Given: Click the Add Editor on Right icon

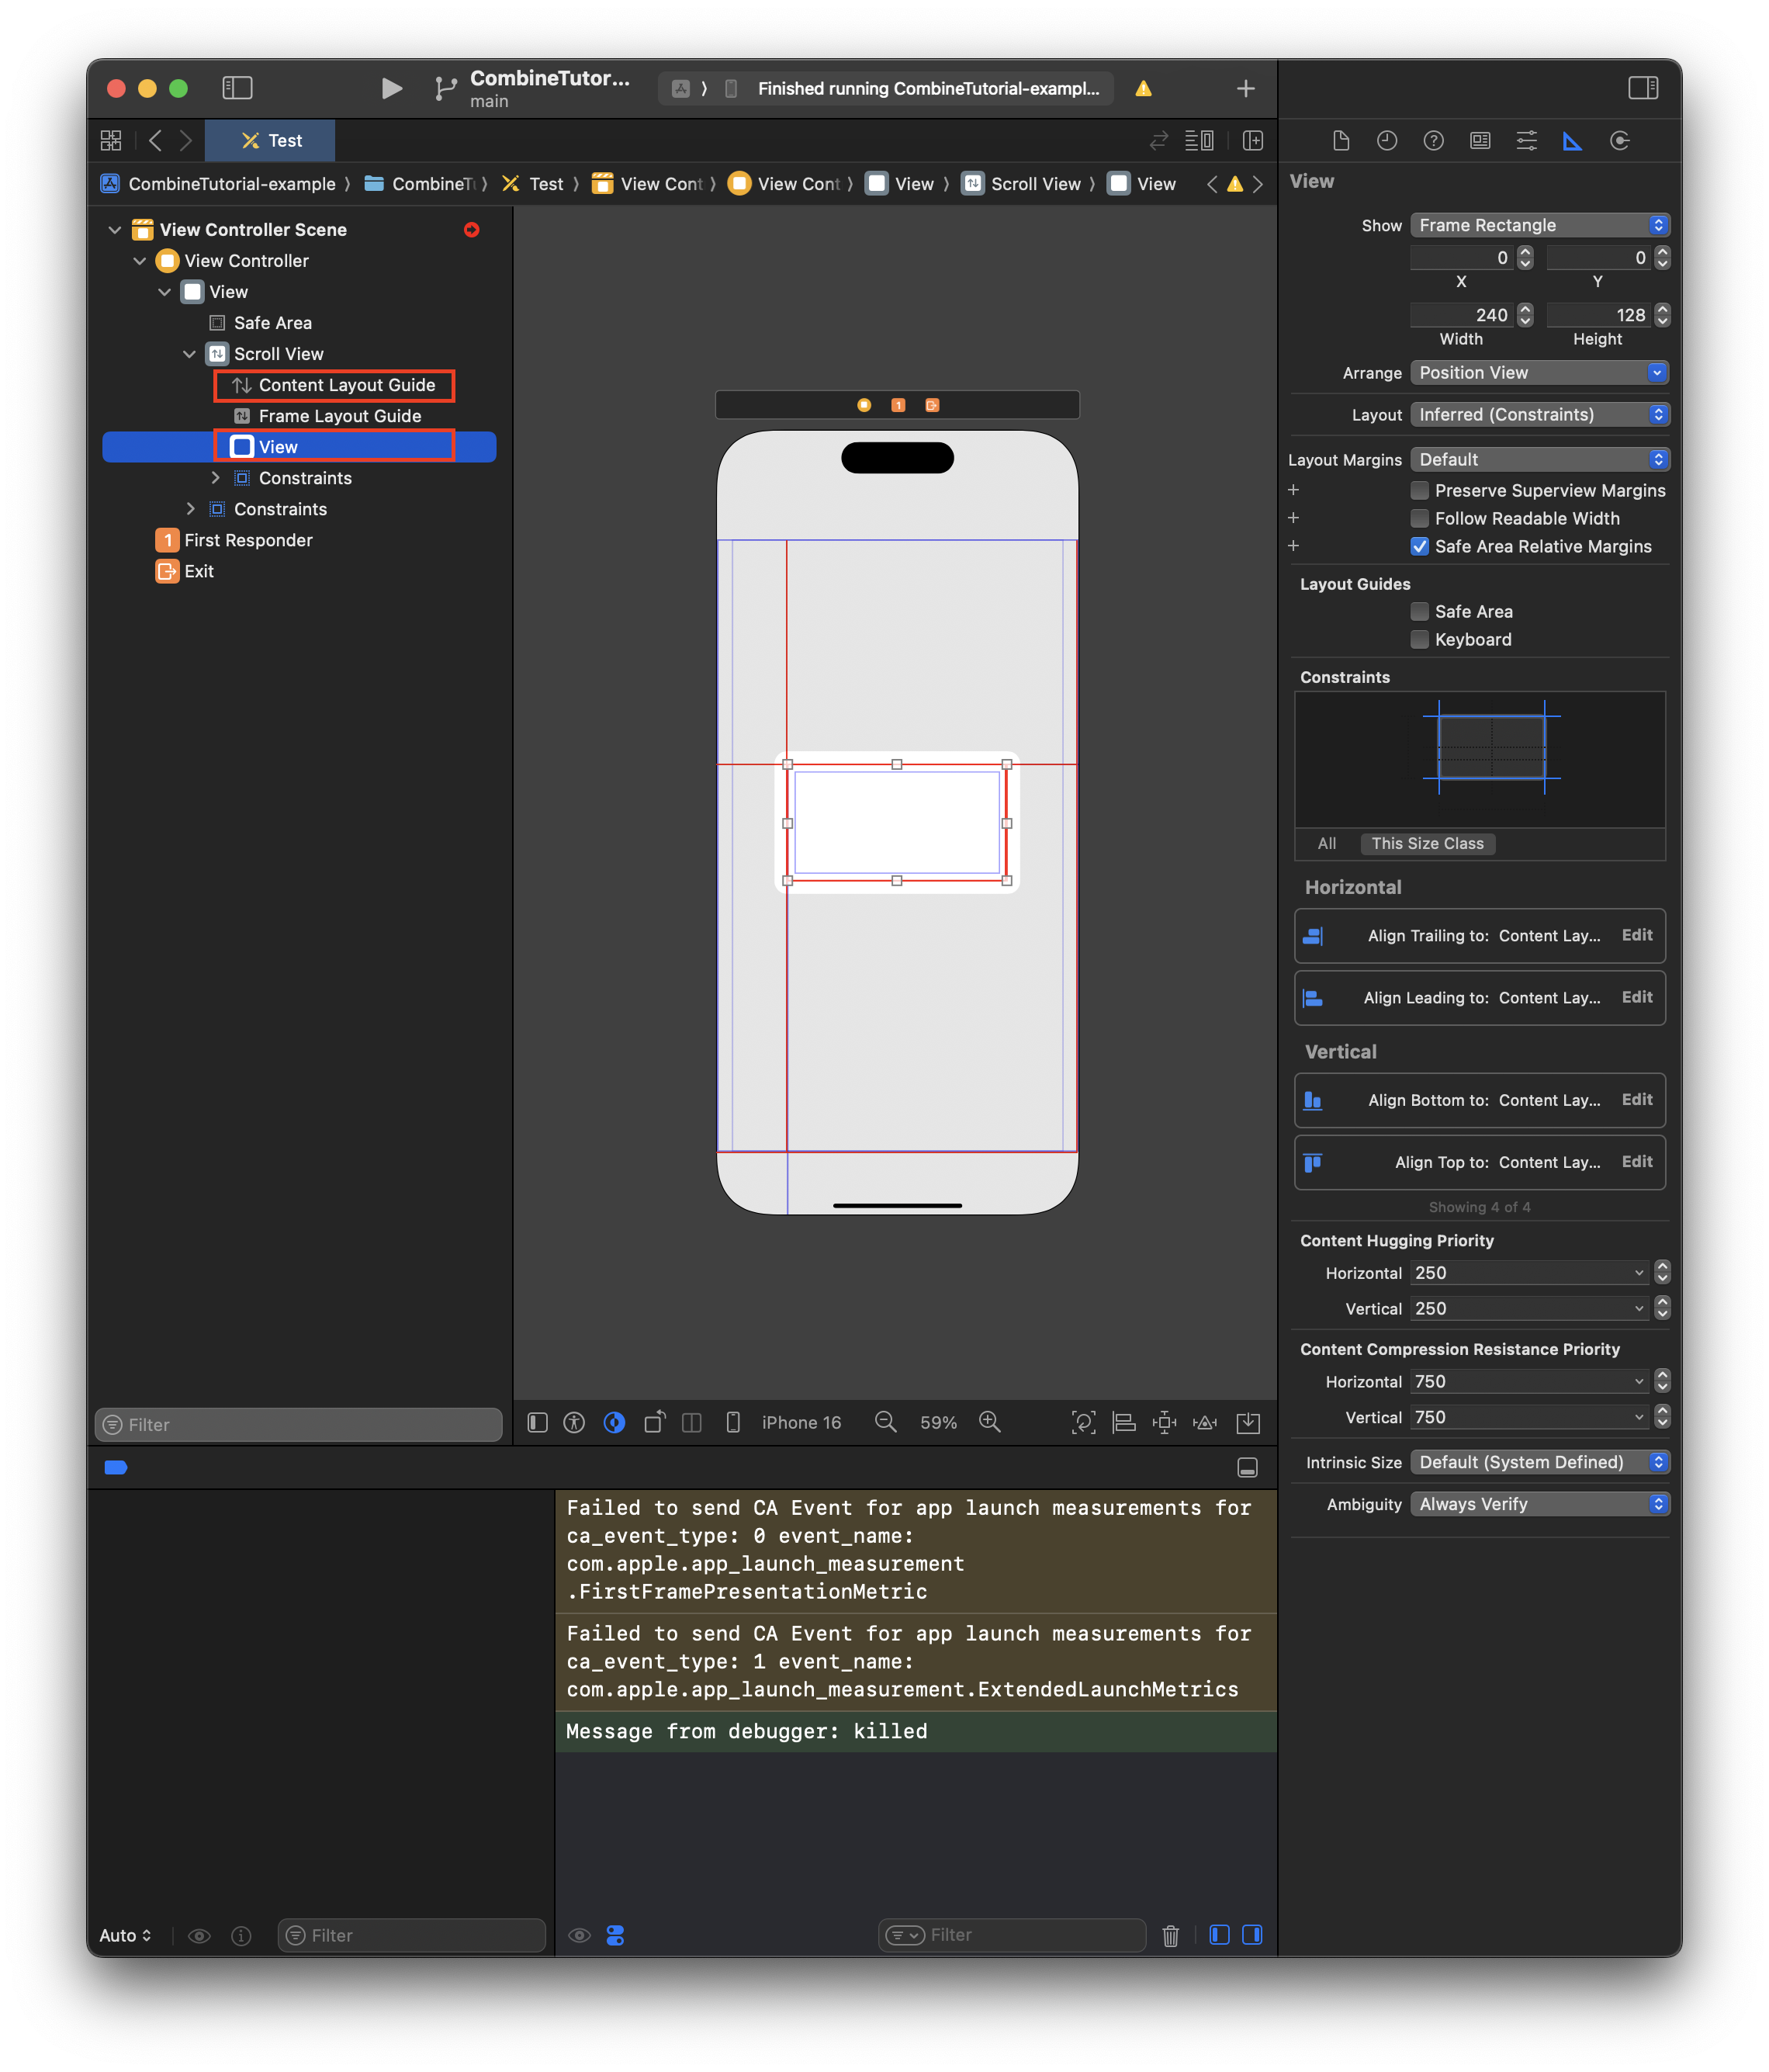Looking at the screenshot, I should 1252,141.
